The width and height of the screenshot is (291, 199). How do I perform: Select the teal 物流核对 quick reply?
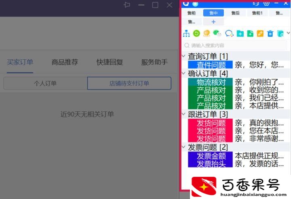(x=210, y=82)
